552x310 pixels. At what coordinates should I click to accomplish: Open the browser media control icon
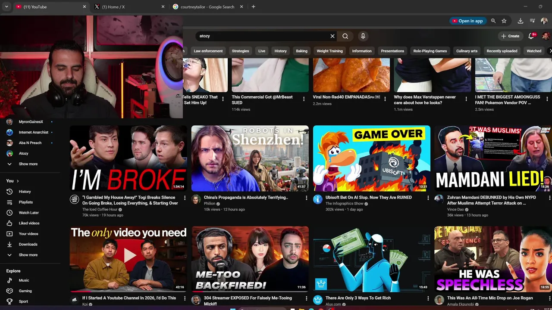pos(533,21)
